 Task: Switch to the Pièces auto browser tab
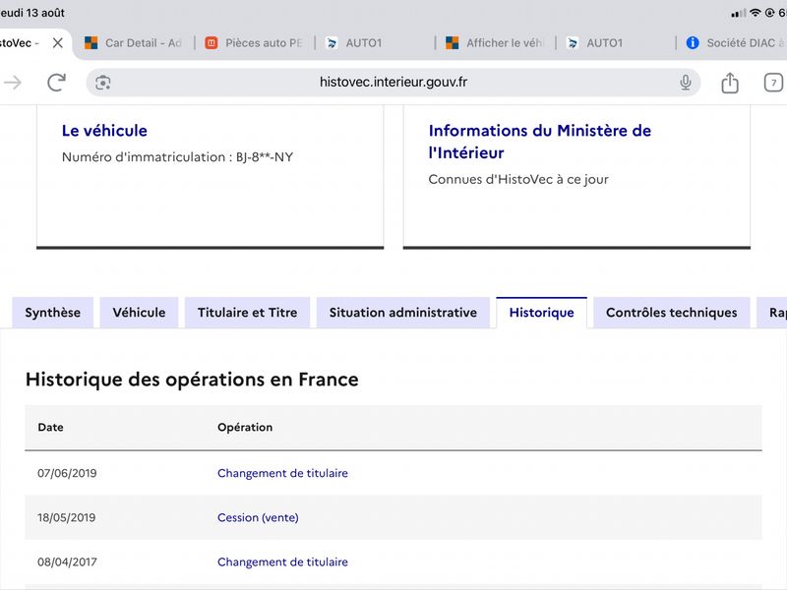click(x=254, y=43)
